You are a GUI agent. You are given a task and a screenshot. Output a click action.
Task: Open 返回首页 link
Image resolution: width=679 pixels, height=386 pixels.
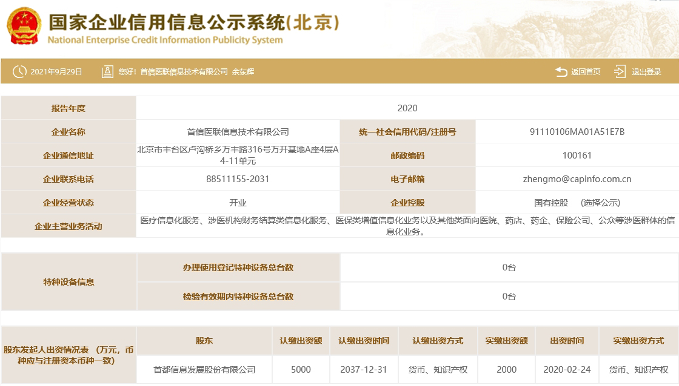586,72
